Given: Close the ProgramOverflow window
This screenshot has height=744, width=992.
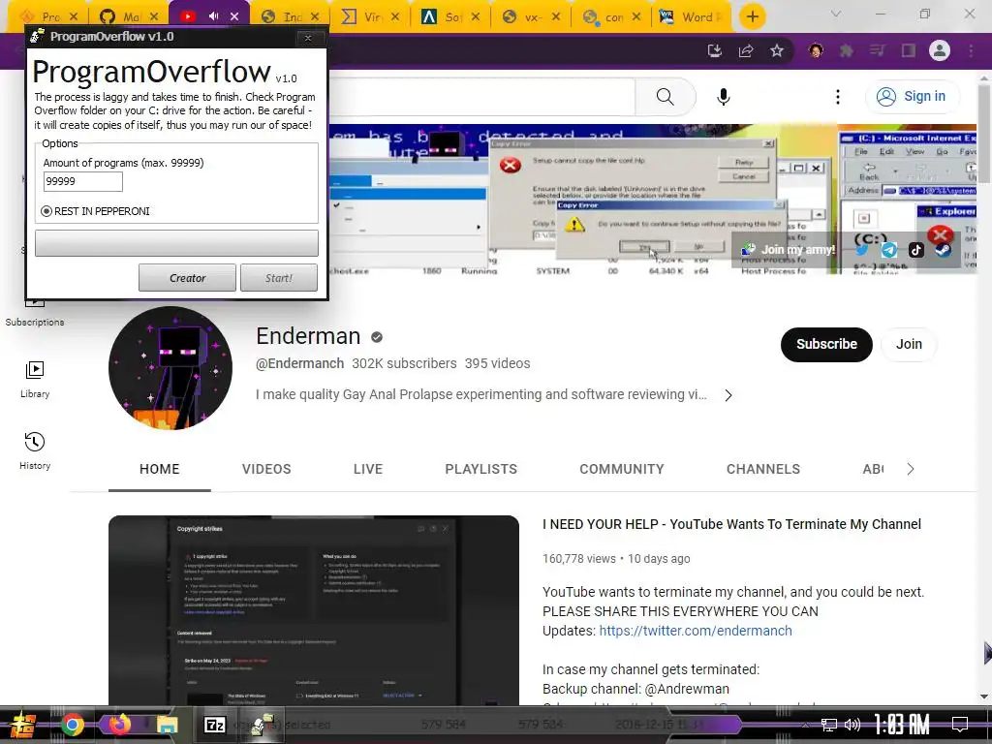Looking at the screenshot, I should pos(308,38).
